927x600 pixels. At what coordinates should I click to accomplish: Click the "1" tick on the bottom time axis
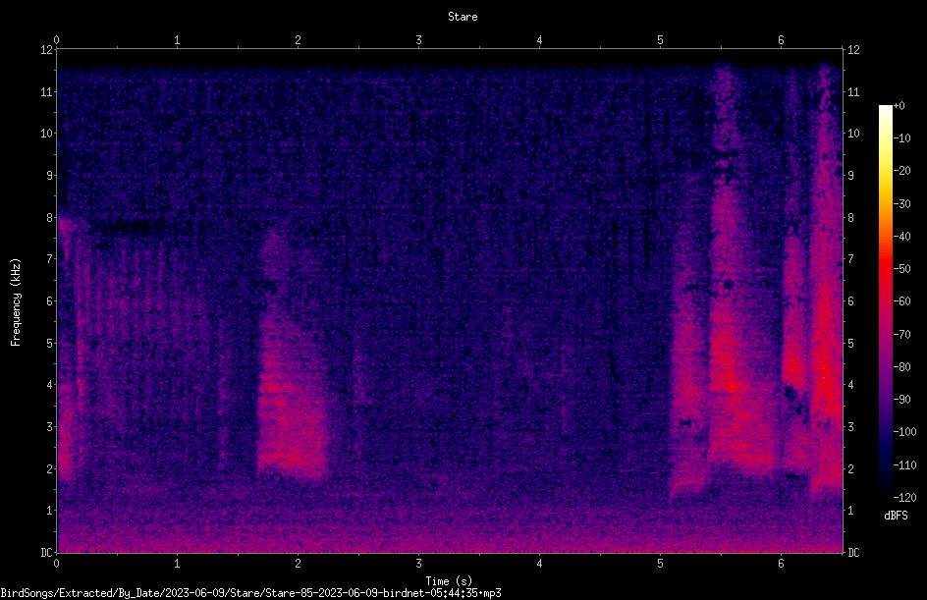tap(177, 564)
